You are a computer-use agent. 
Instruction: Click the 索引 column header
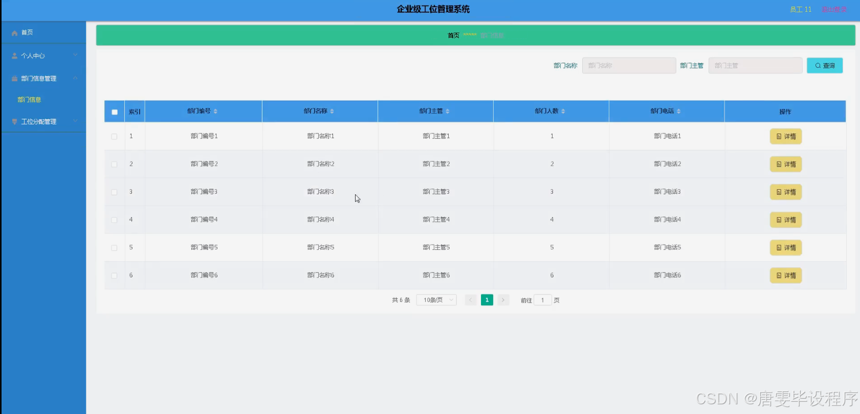tap(135, 111)
